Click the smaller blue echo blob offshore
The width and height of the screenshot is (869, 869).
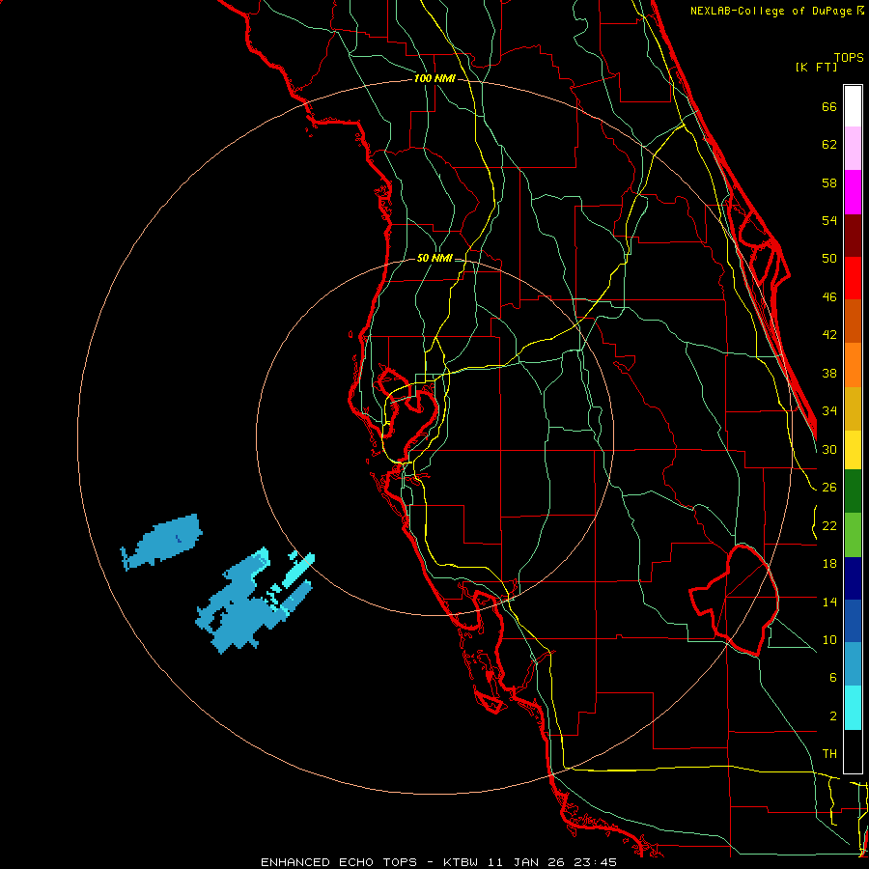tap(161, 543)
